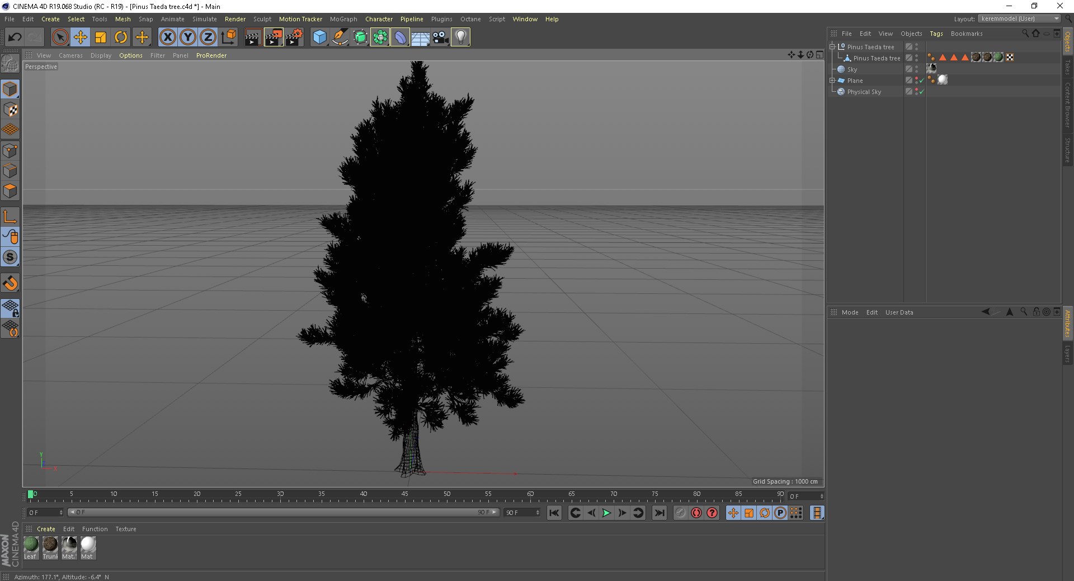Screen dimensions: 1074x581
Task: Switch to Texture mode in left toolbar
Action: click(11, 110)
